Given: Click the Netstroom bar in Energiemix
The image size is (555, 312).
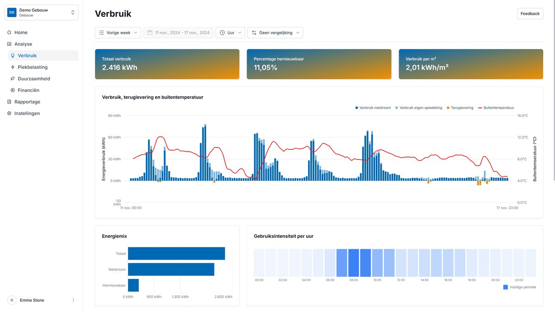Looking at the screenshot, I should [171, 269].
